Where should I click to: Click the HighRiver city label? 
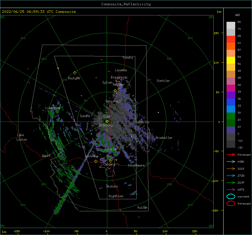(116, 196)
